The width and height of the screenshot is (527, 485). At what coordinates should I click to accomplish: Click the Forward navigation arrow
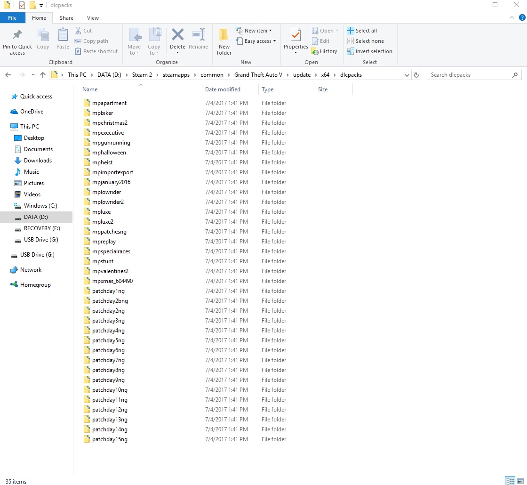(x=22, y=75)
